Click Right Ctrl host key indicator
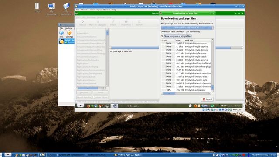 pyautogui.click(x=237, y=110)
